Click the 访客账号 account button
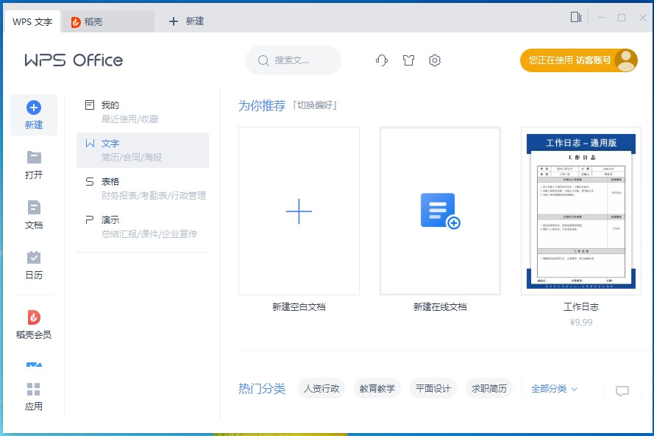The width and height of the screenshot is (654, 436). (x=579, y=60)
